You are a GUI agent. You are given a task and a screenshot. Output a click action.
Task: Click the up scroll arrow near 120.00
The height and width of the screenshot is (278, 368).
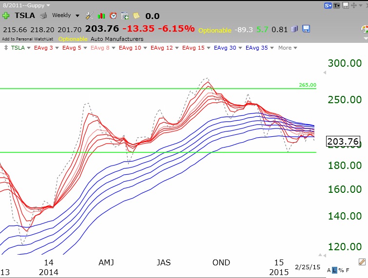pyautogui.click(x=320, y=255)
